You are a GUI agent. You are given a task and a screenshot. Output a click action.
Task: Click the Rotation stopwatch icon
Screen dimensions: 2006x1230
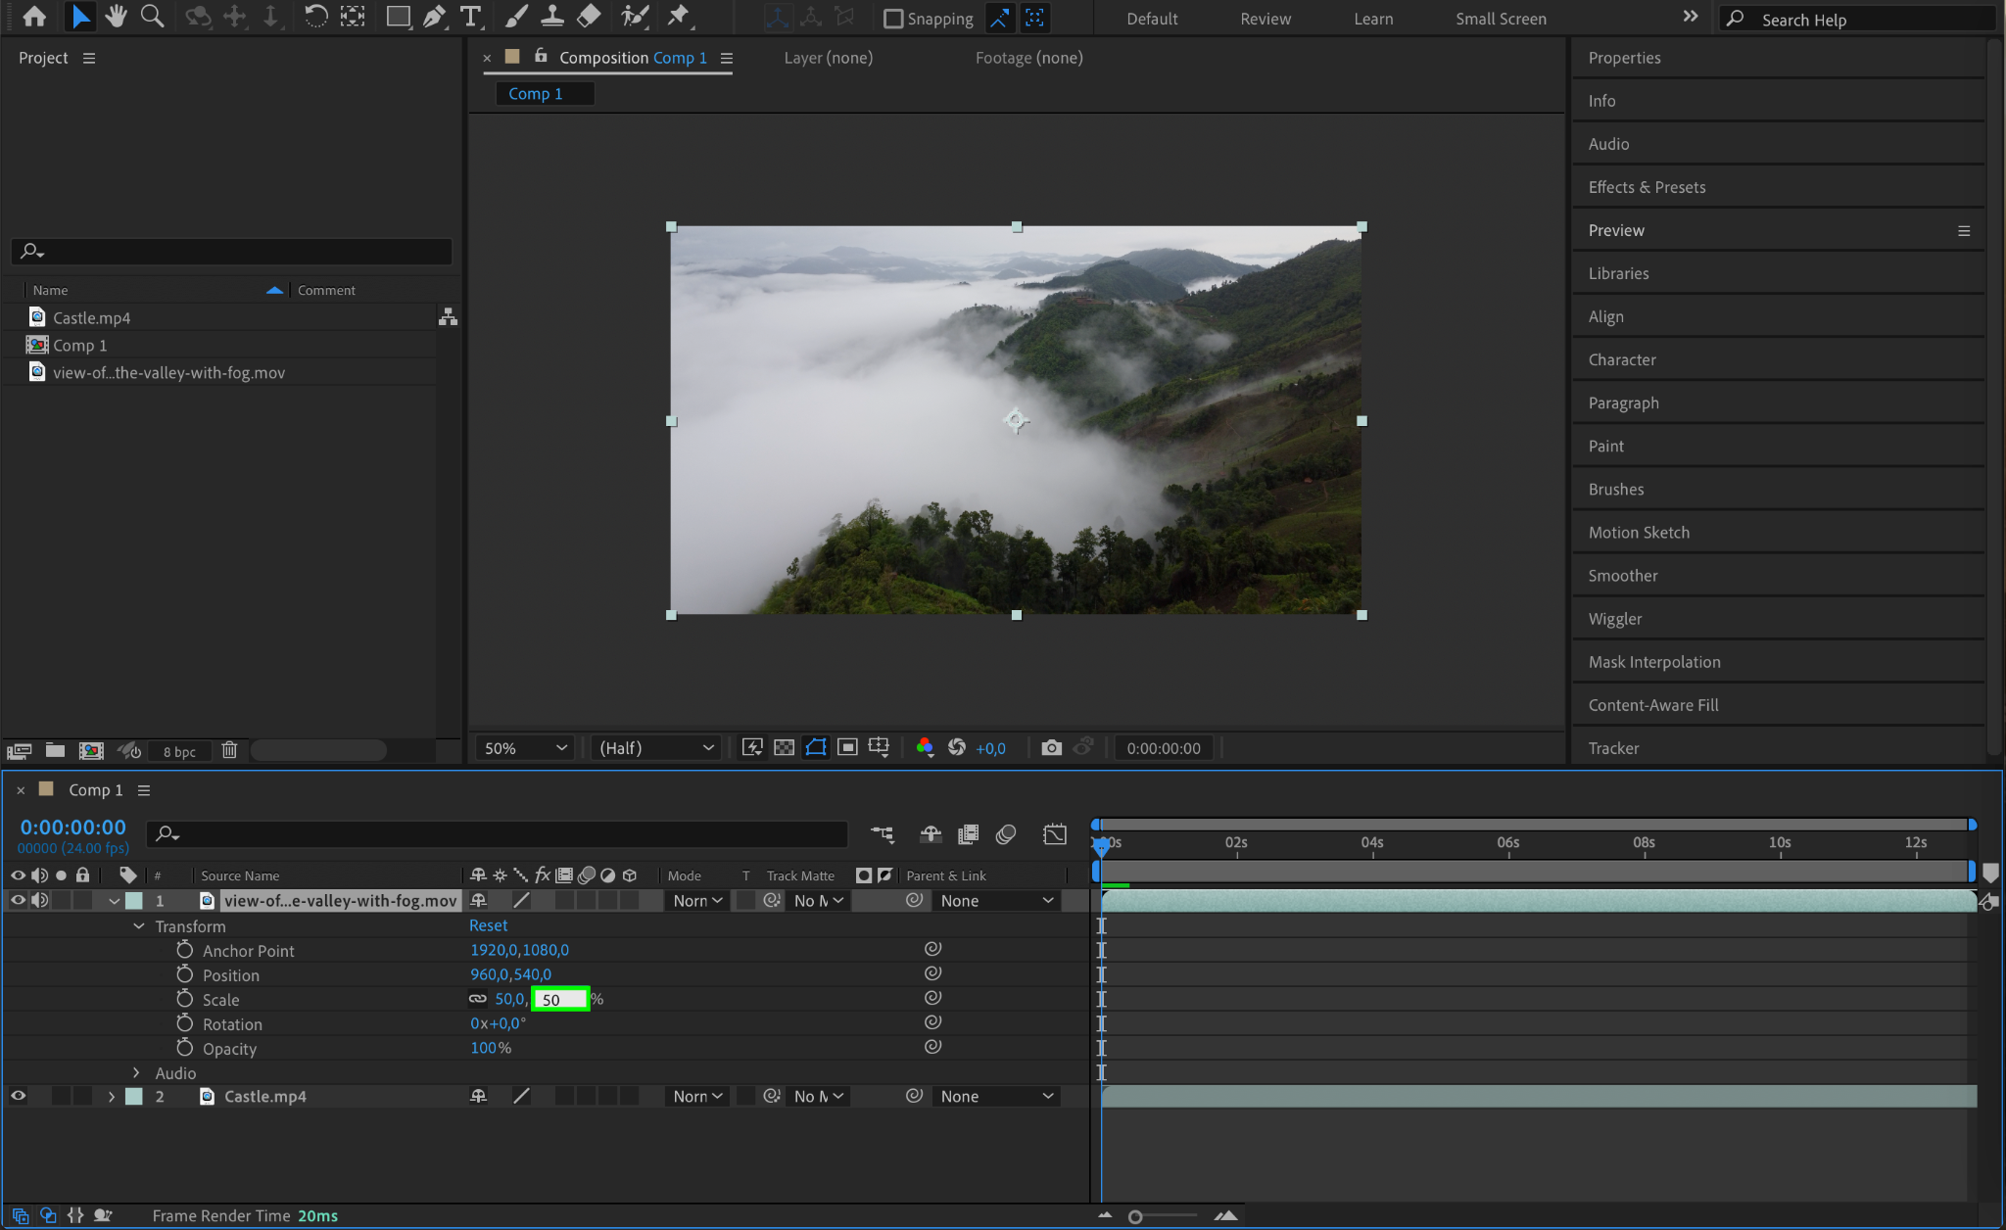[x=184, y=1023]
